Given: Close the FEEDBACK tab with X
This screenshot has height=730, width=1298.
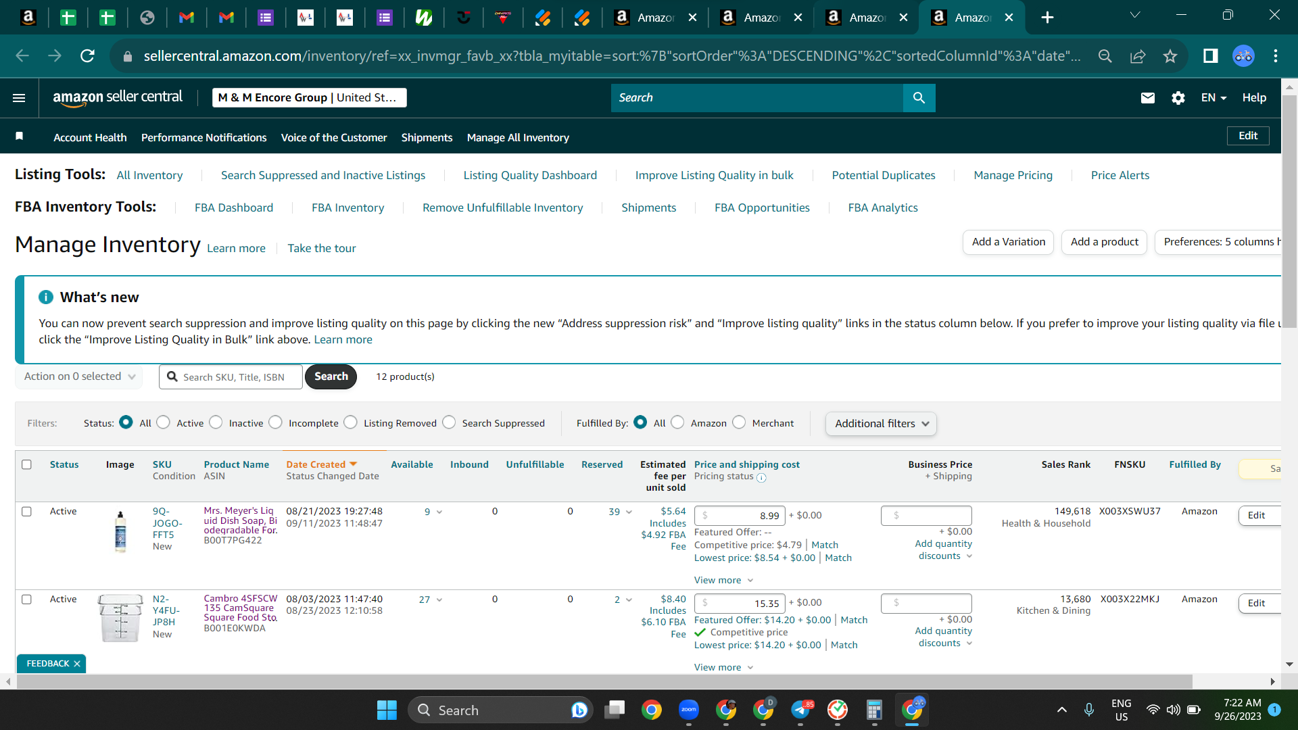Looking at the screenshot, I should point(77,664).
